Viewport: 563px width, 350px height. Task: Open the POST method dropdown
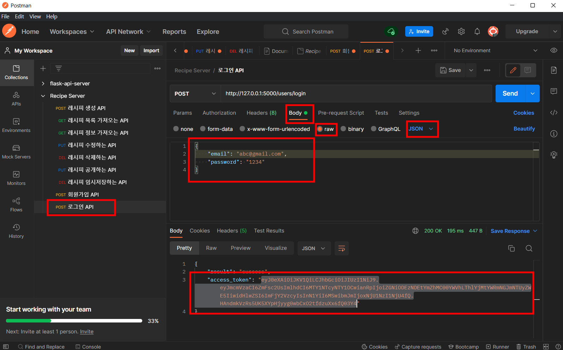[x=195, y=93]
